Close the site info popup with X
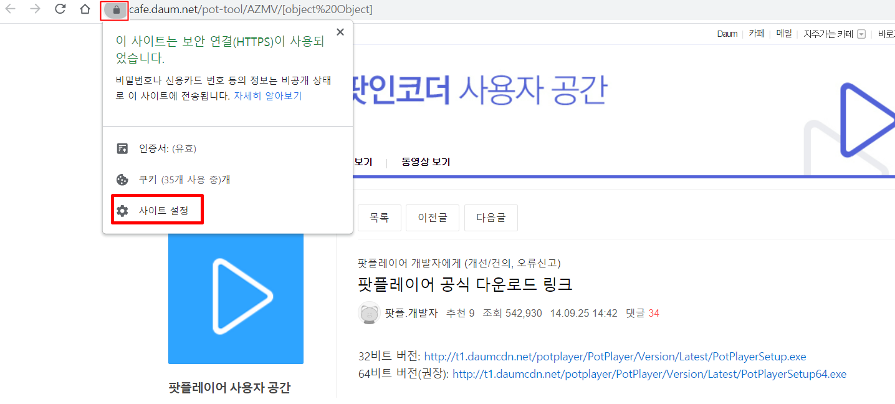The image size is (895, 404). [x=340, y=32]
